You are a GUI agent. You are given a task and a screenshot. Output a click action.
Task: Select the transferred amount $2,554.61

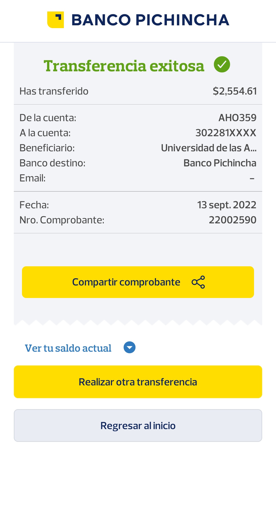pos(235,91)
